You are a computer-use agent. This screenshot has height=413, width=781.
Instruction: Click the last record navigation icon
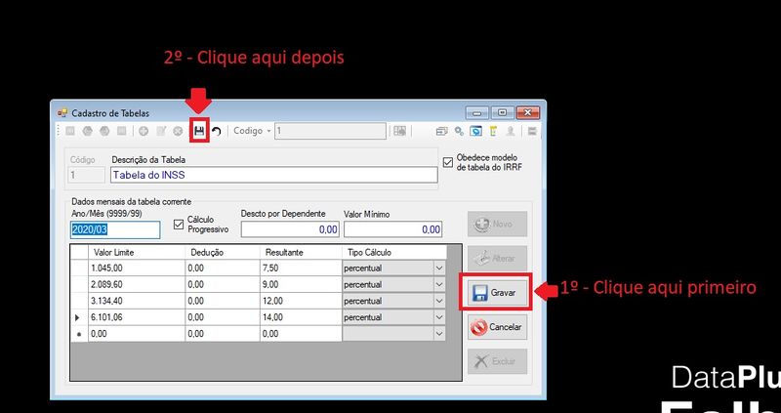coord(121,132)
